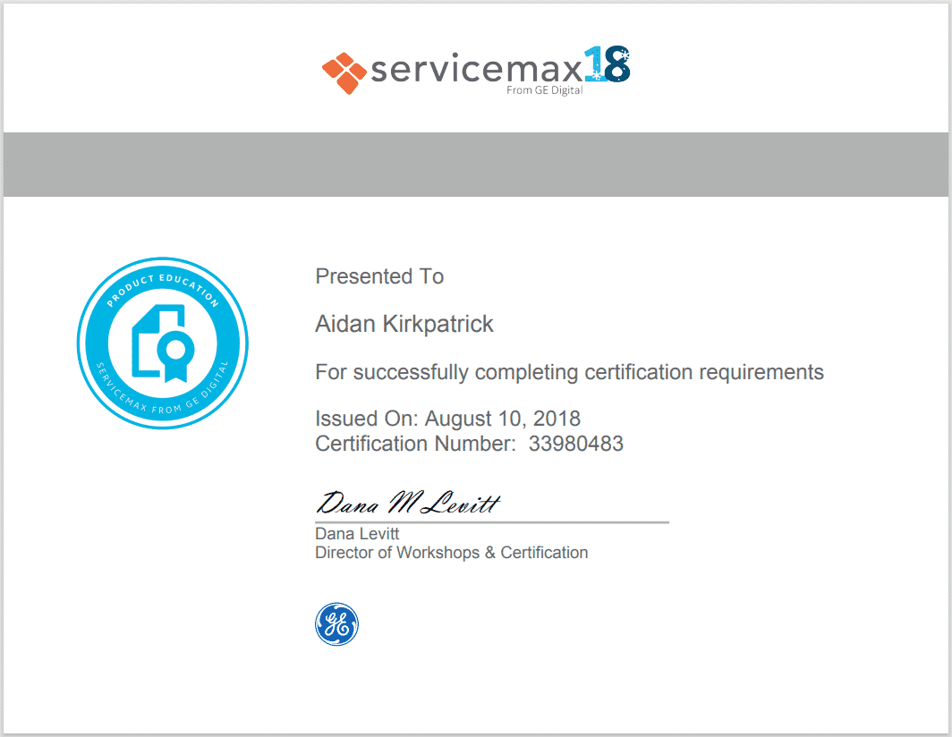952x737 pixels.
Task: Click the gray banner bar below the logo
Action: (x=476, y=165)
